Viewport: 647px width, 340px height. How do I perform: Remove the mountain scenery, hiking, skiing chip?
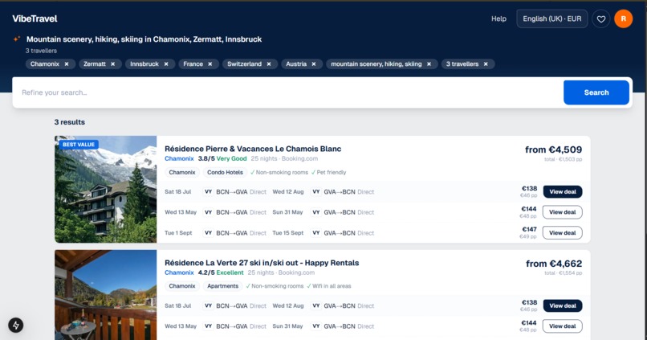pos(429,64)
